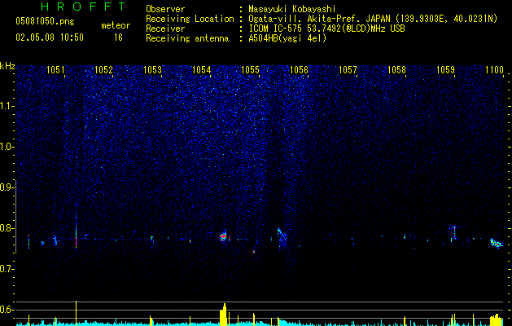Click the 1053 time marker

click(153, 70)
